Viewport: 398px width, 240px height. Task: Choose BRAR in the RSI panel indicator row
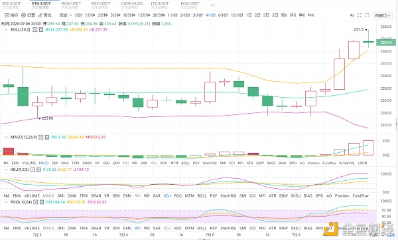pyautogui.click(x=96, y=228)
